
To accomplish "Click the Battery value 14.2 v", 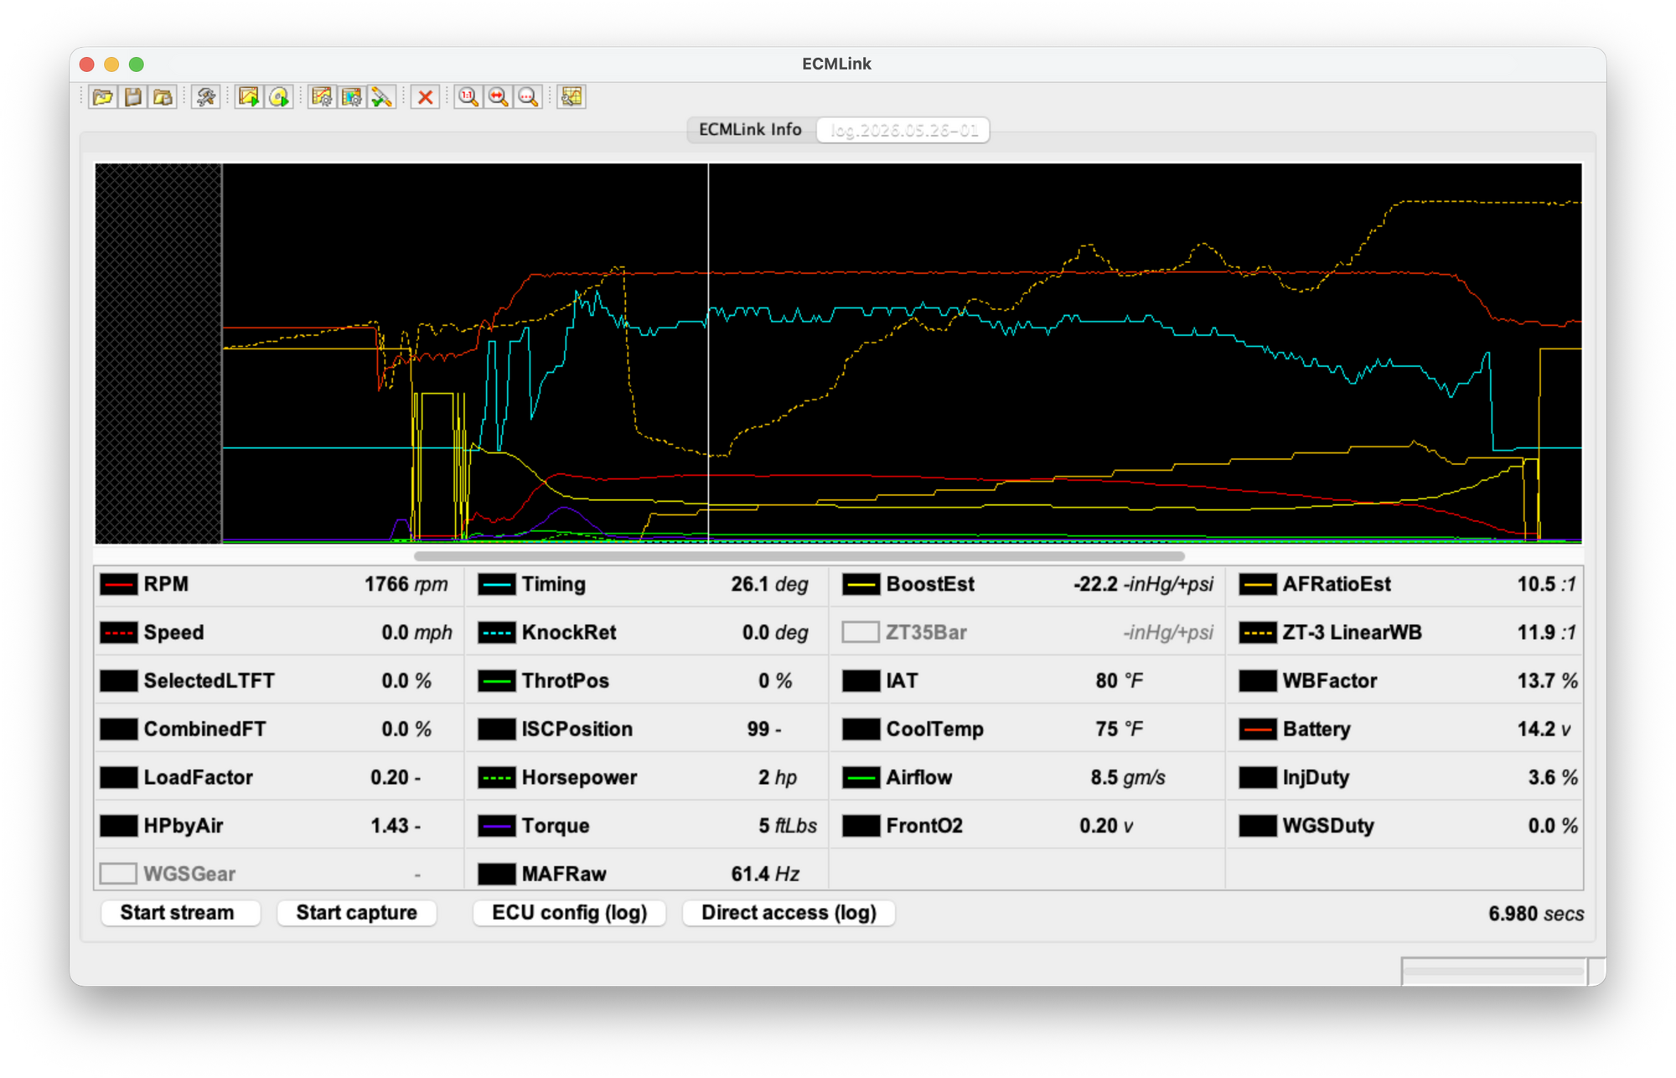I will (x=1544, y=729).
